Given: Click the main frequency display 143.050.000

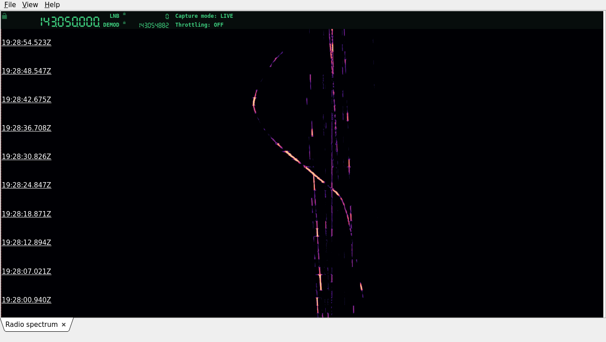Looking at the screenshot, I should pos(70,21).
